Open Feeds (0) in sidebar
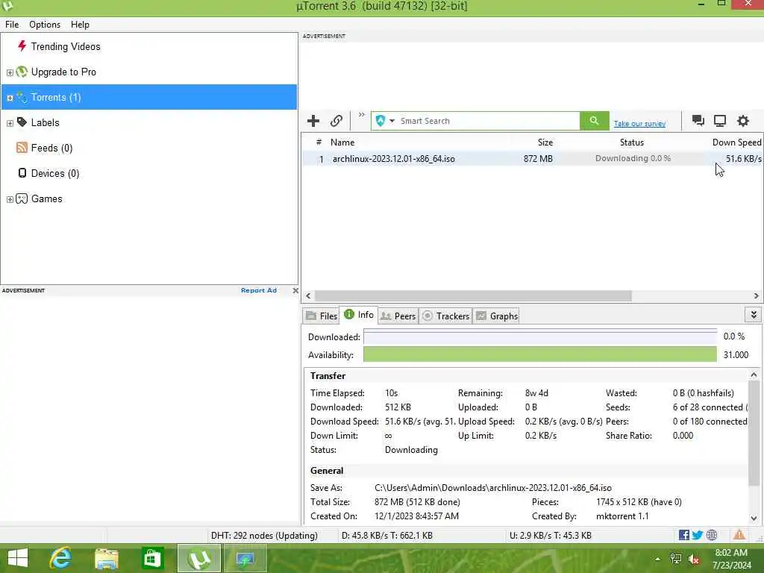The image size is (764, 573). coord(51,148)
